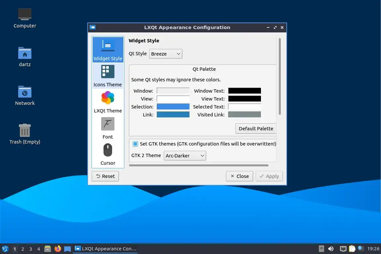Switch to workspace 4

pyautogui.click(x=39, y=249)
